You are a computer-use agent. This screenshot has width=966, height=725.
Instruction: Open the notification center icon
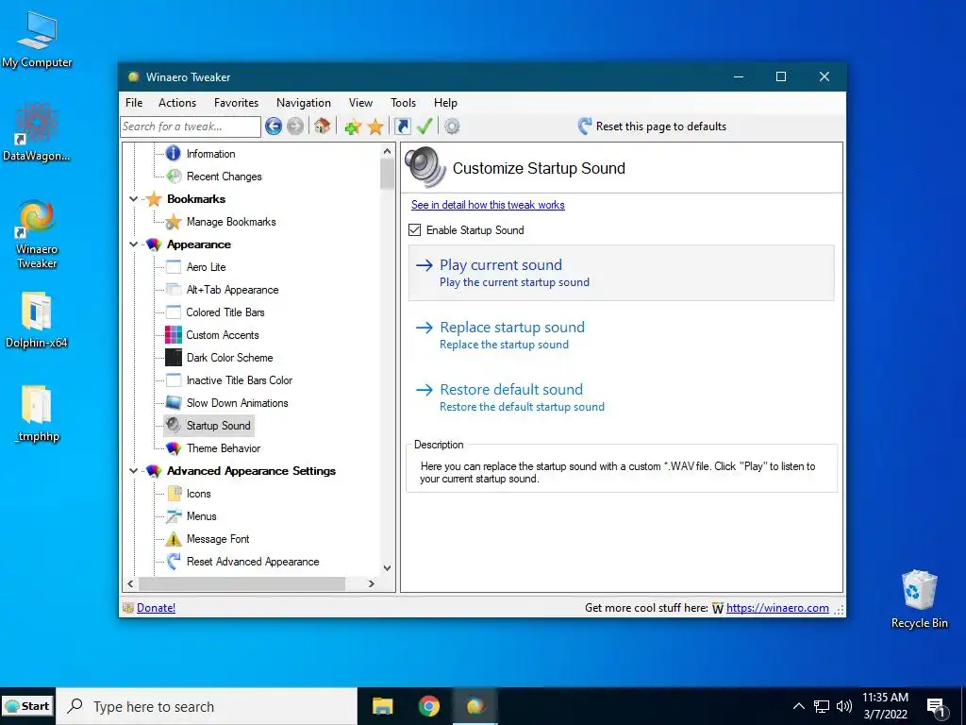pos(936,707)
